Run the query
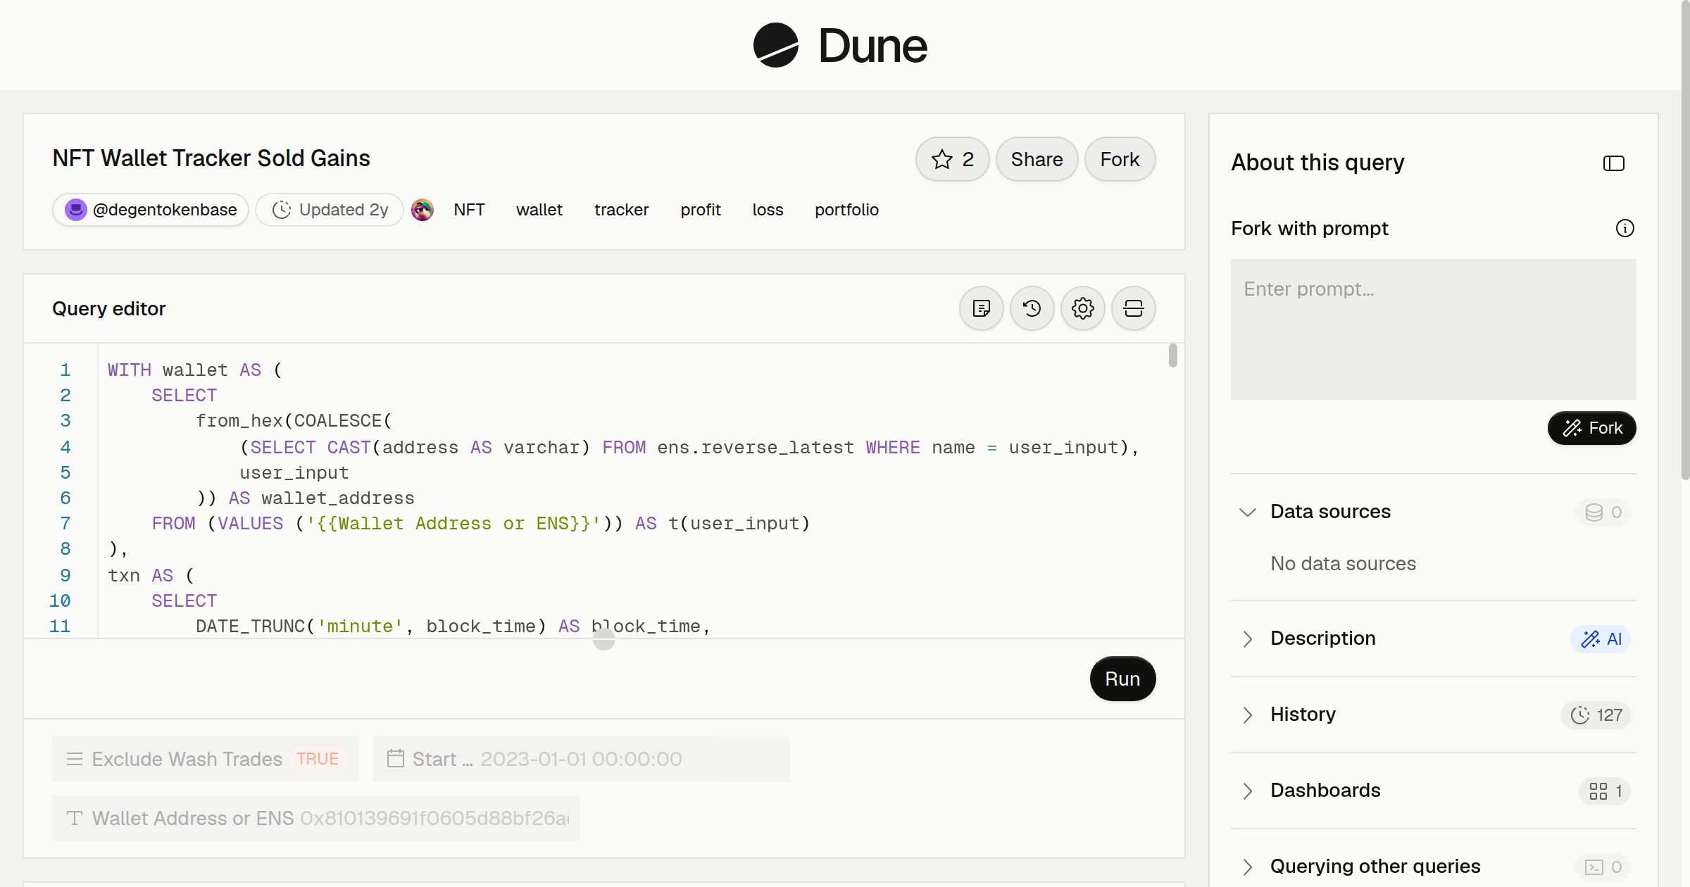Image resolution: width=1690 pixels, height=887 pixels. tap(1122, 679)
